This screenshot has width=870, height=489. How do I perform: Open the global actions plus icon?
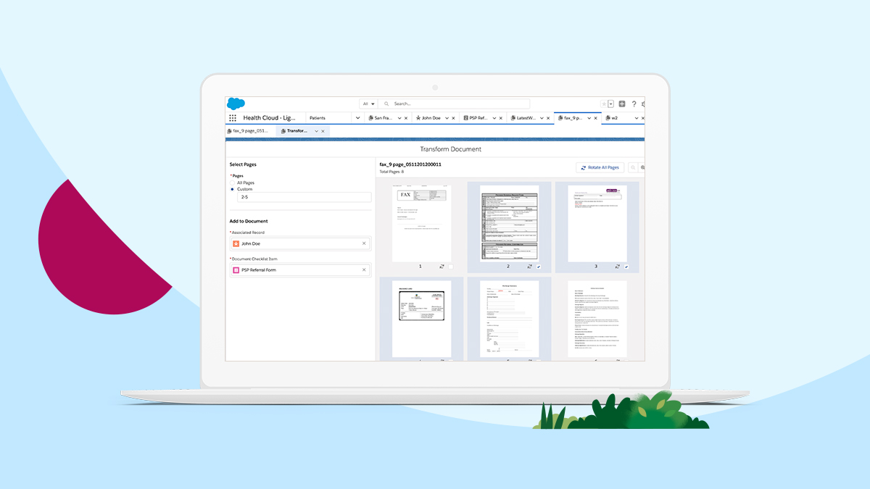(x=622, y=104)
